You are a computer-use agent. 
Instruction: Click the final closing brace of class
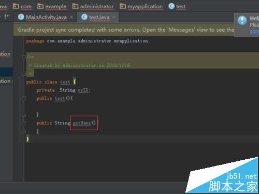tap(27, 139)
